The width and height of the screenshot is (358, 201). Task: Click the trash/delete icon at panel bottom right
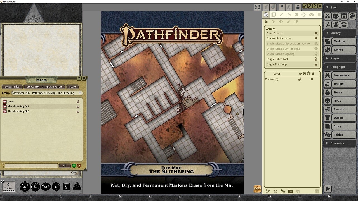pos(317,191)
